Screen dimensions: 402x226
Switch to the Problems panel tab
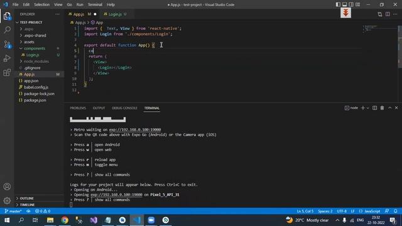coord(78,108)
